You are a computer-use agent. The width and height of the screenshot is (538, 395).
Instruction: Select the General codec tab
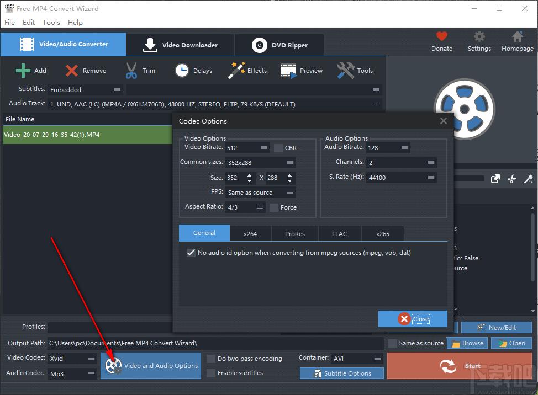pyautogui.click(x=204, y=233)
